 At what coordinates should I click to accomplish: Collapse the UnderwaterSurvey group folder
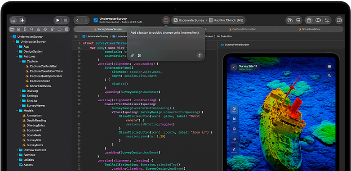14,41
